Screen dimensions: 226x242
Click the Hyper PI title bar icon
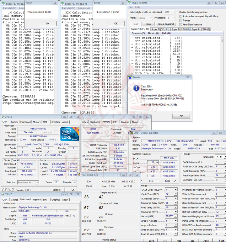tap(129, 3)
